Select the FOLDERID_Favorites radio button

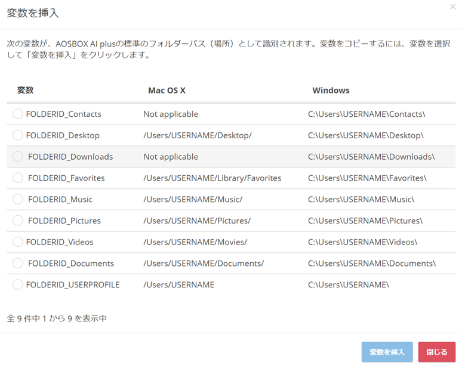(18, 178)
